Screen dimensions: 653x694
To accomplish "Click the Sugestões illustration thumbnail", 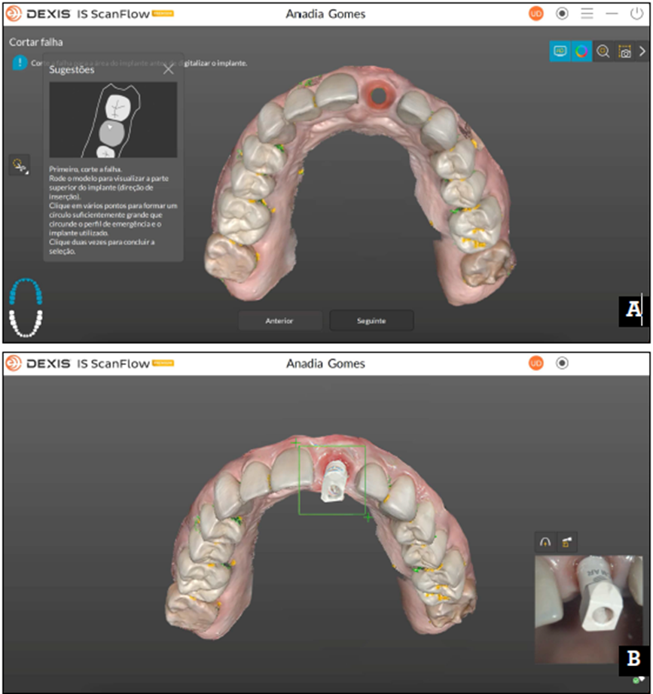I will (x=113, y=120).
